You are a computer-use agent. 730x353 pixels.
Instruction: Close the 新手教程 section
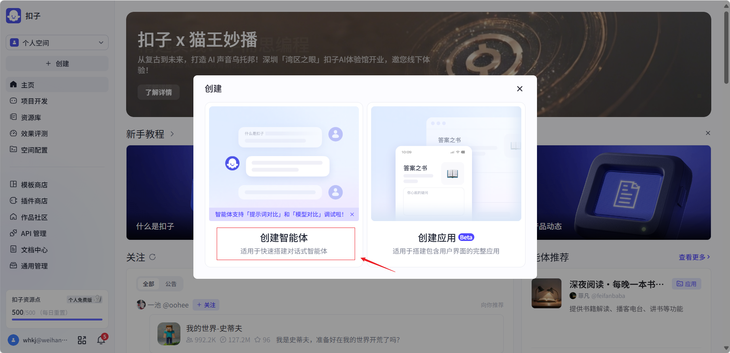708,133
